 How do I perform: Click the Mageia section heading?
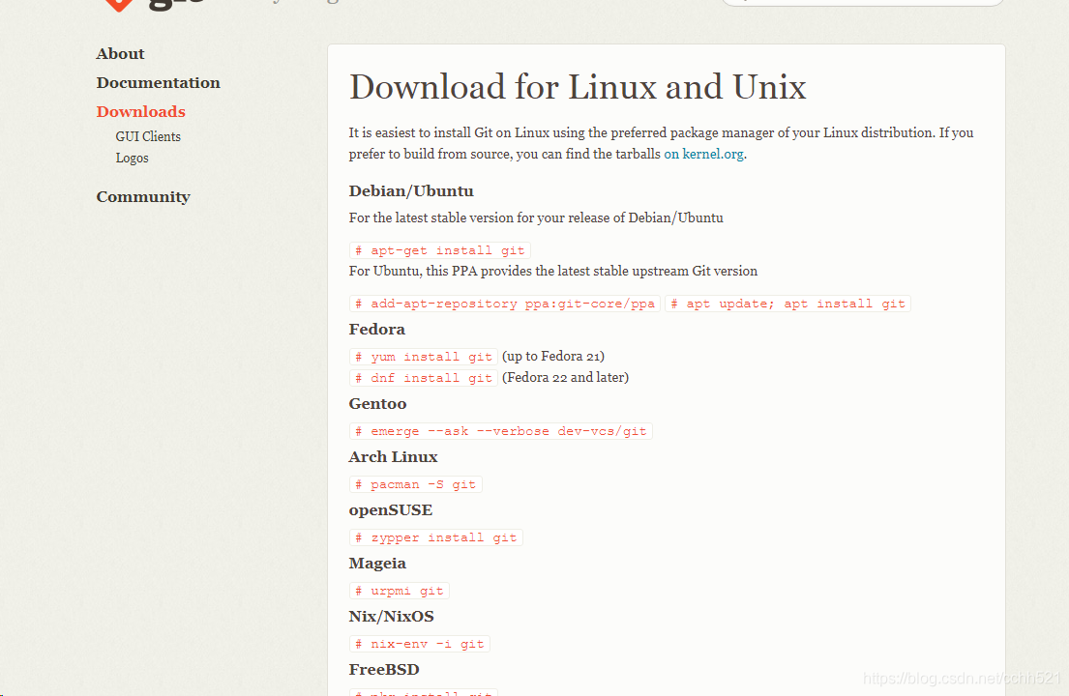pos(377,564)
